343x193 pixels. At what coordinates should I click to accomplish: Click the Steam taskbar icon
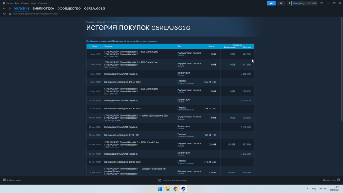(183, 189)
